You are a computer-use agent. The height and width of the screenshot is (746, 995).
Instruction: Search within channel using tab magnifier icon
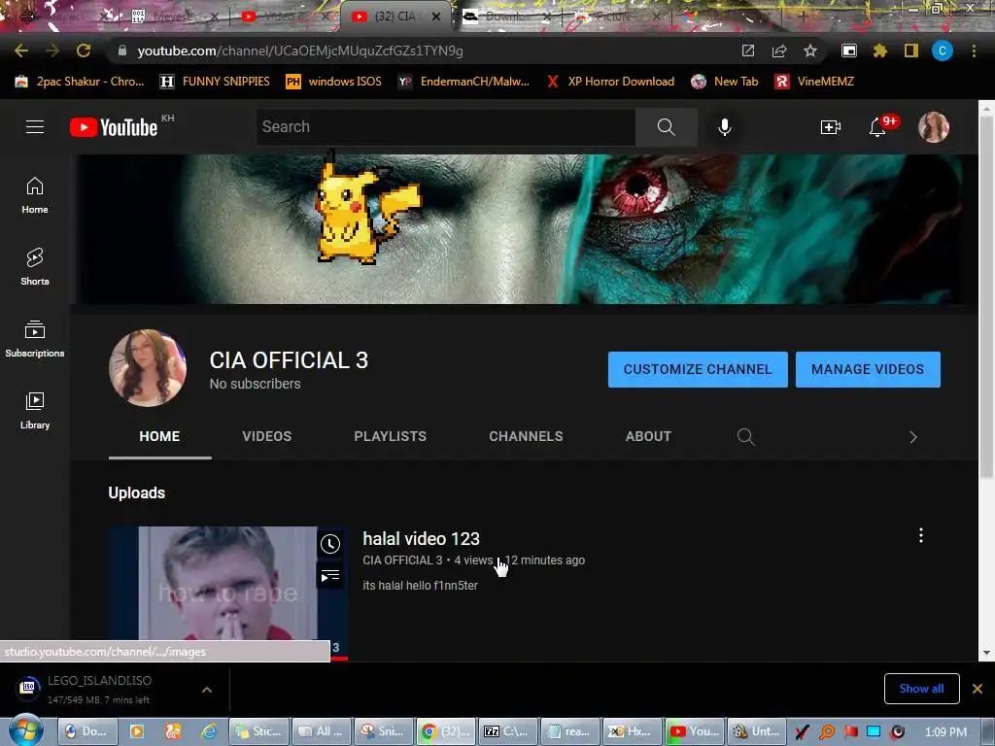click(745, 436)
